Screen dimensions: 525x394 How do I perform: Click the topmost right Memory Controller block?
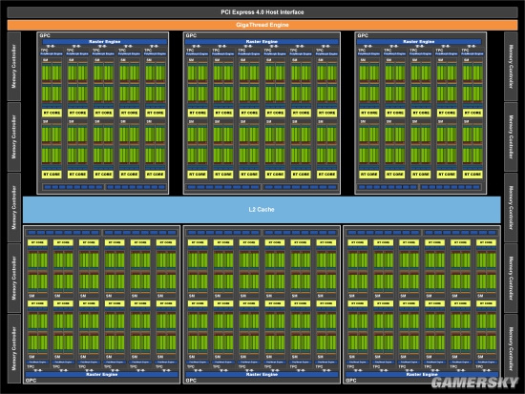pos(511,66)
